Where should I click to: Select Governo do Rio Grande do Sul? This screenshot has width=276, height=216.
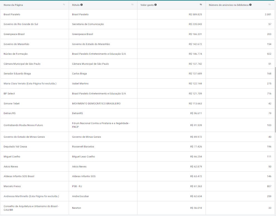(21, 24)
